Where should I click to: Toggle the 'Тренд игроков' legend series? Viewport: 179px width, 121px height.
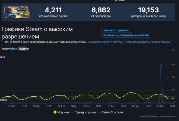click(84, 112)
